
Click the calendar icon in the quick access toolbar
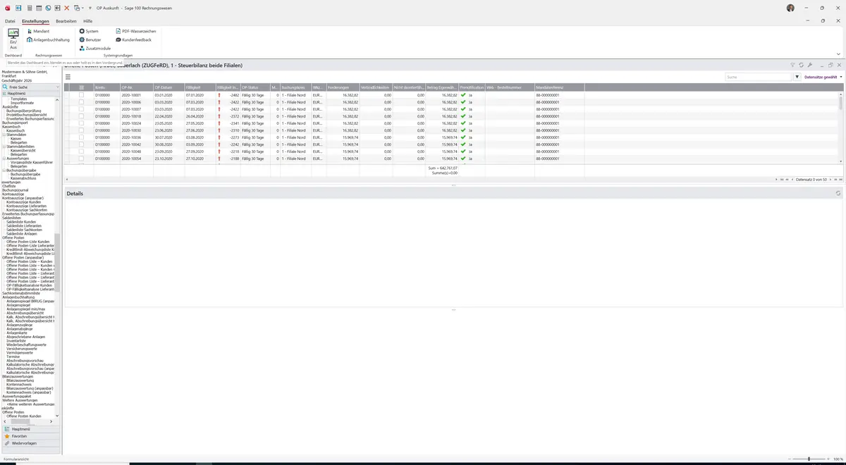coord(39,8)
